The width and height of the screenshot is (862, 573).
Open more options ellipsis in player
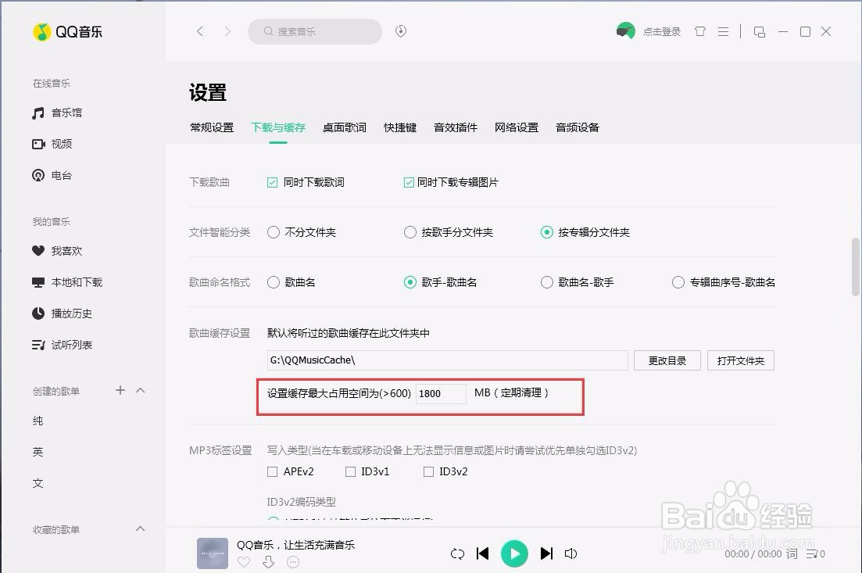tap(293, 562)
